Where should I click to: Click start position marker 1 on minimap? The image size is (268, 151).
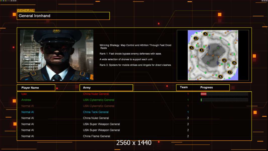coord(191,48)
